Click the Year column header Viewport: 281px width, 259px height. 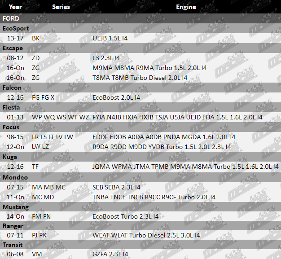(x=15, y=7)
